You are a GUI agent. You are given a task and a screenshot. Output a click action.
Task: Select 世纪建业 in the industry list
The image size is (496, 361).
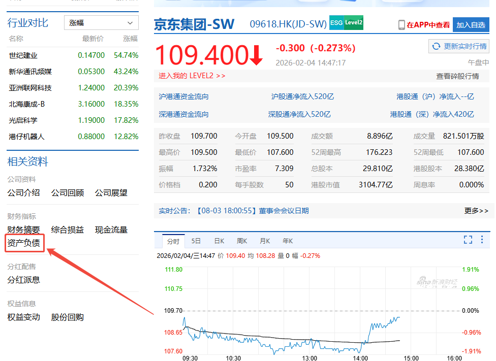[x=23, y=55]
